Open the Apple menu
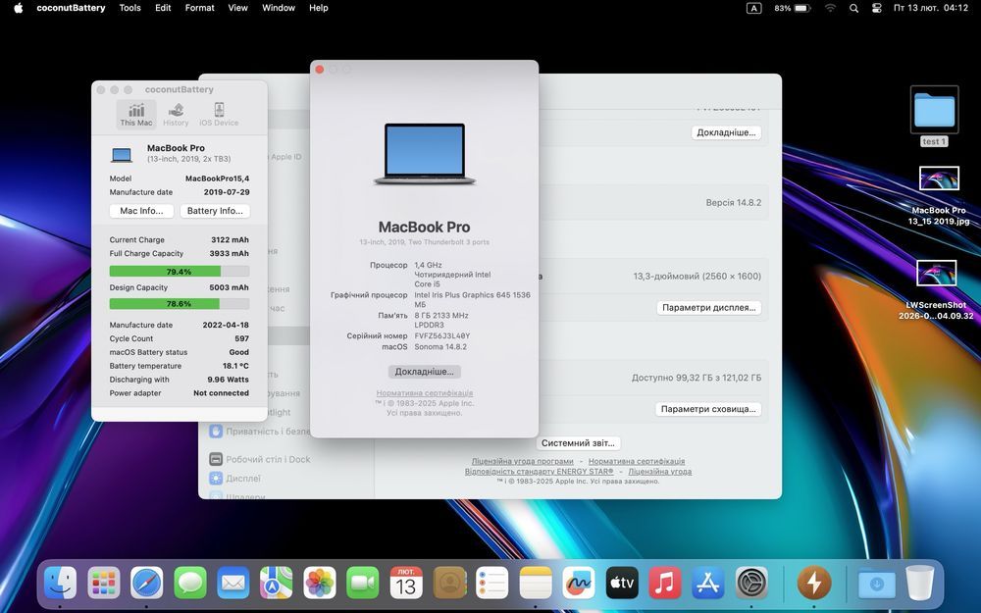Screen dimensions: 981x613 18,8
